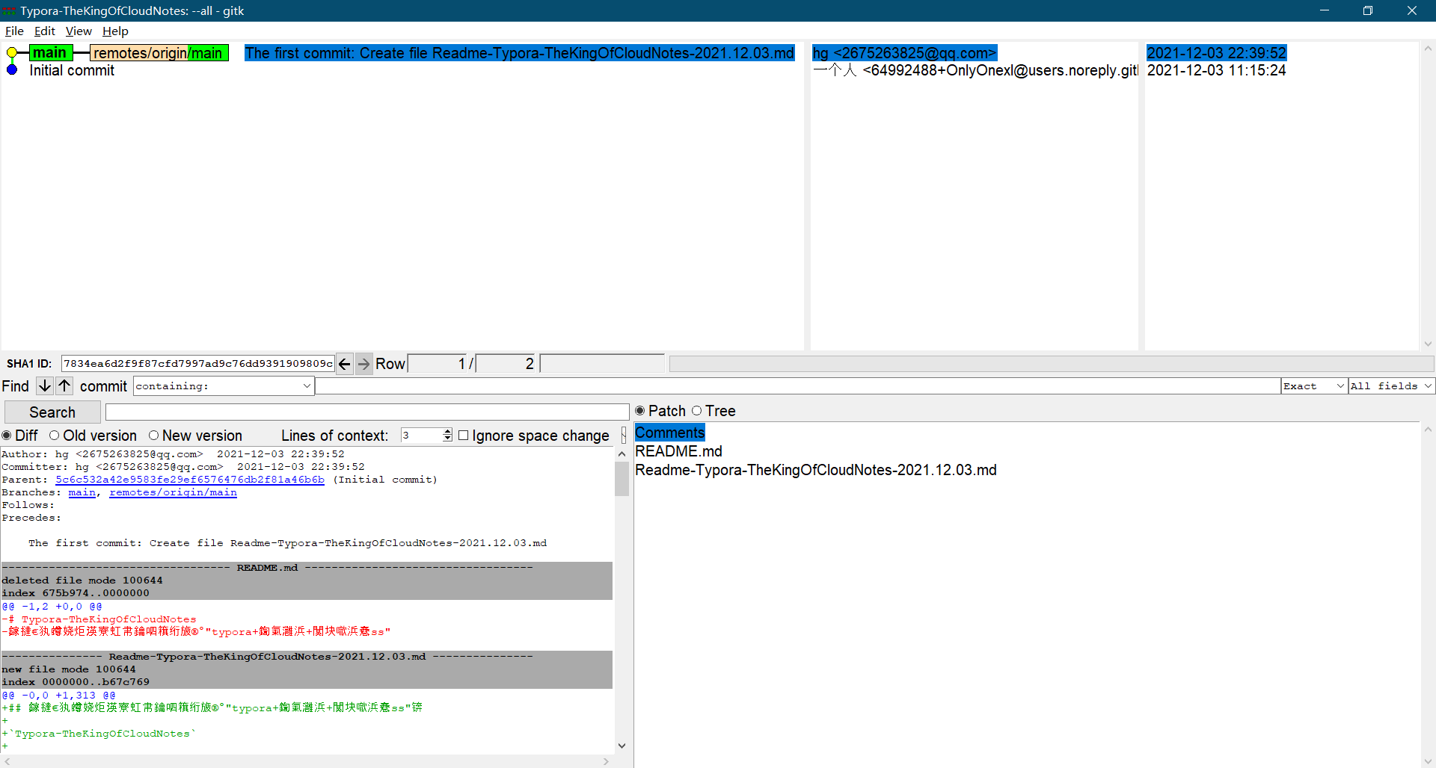Click the SHA1 ID input field

coord(197,364)
